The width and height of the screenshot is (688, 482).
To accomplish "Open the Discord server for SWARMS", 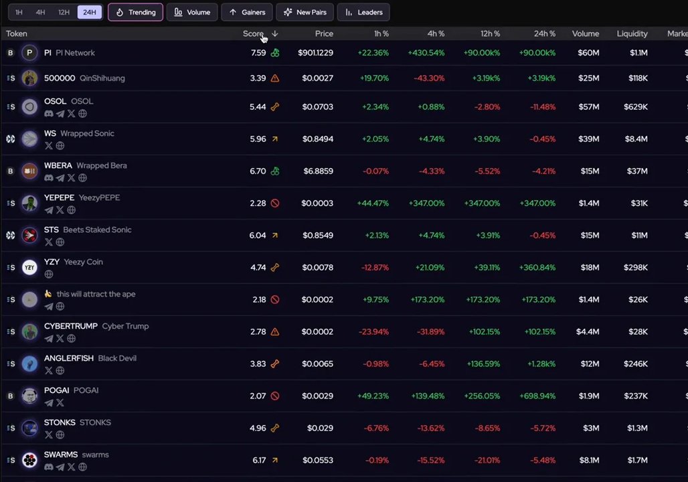I will 49,467.
